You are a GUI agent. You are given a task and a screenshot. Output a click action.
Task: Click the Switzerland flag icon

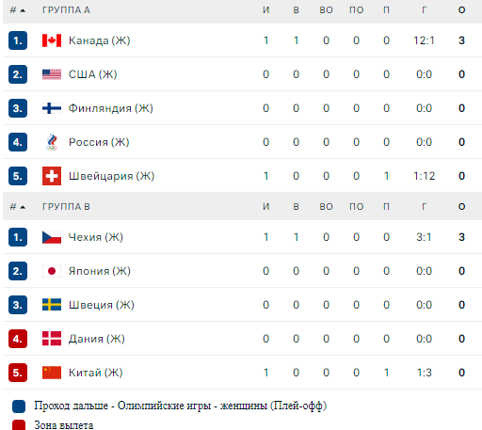[52, 176]
